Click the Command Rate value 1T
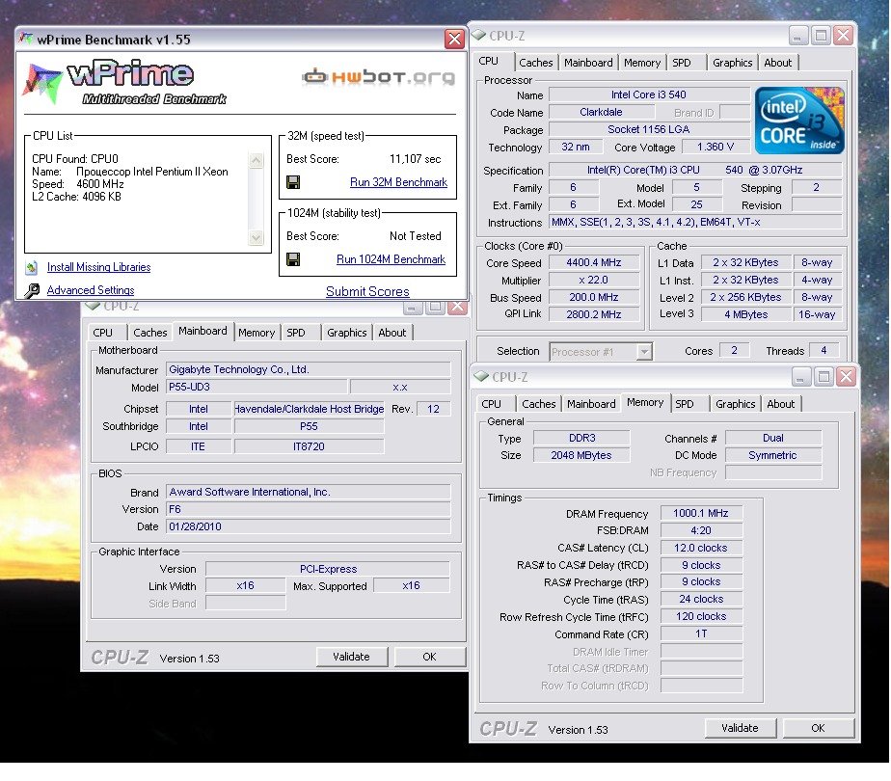The height and width of the screenshot is (781, 891). [701, 633]
